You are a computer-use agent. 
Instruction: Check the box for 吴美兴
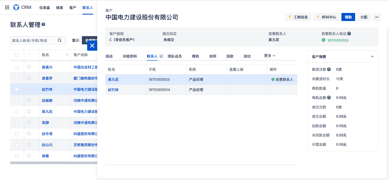pos(17,67)
